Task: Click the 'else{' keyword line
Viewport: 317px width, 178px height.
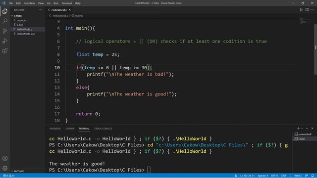Action: pos(83,88)
